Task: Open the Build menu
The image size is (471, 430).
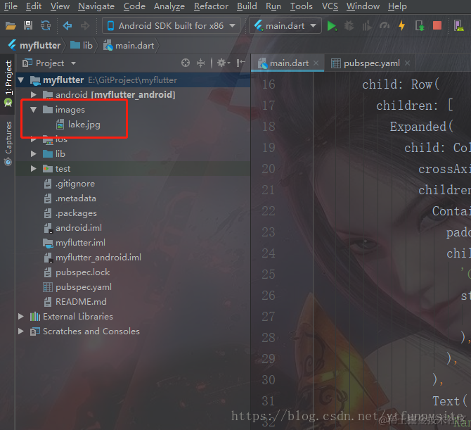Action: pos(247,6)
